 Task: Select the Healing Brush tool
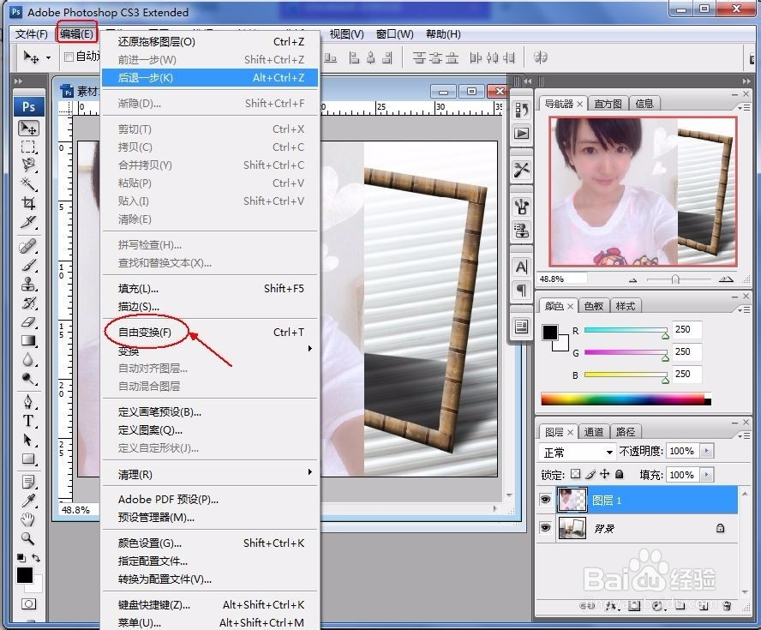tap(28, 246)
